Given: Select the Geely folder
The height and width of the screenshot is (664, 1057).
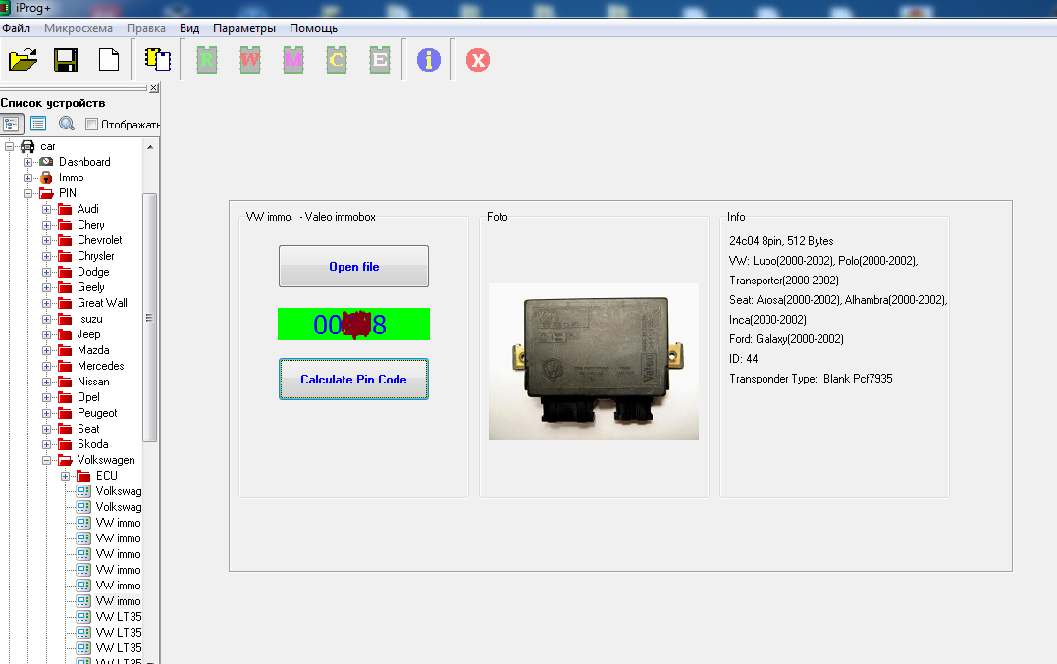Looking at the screenshot, I should (x=91, y=286).
